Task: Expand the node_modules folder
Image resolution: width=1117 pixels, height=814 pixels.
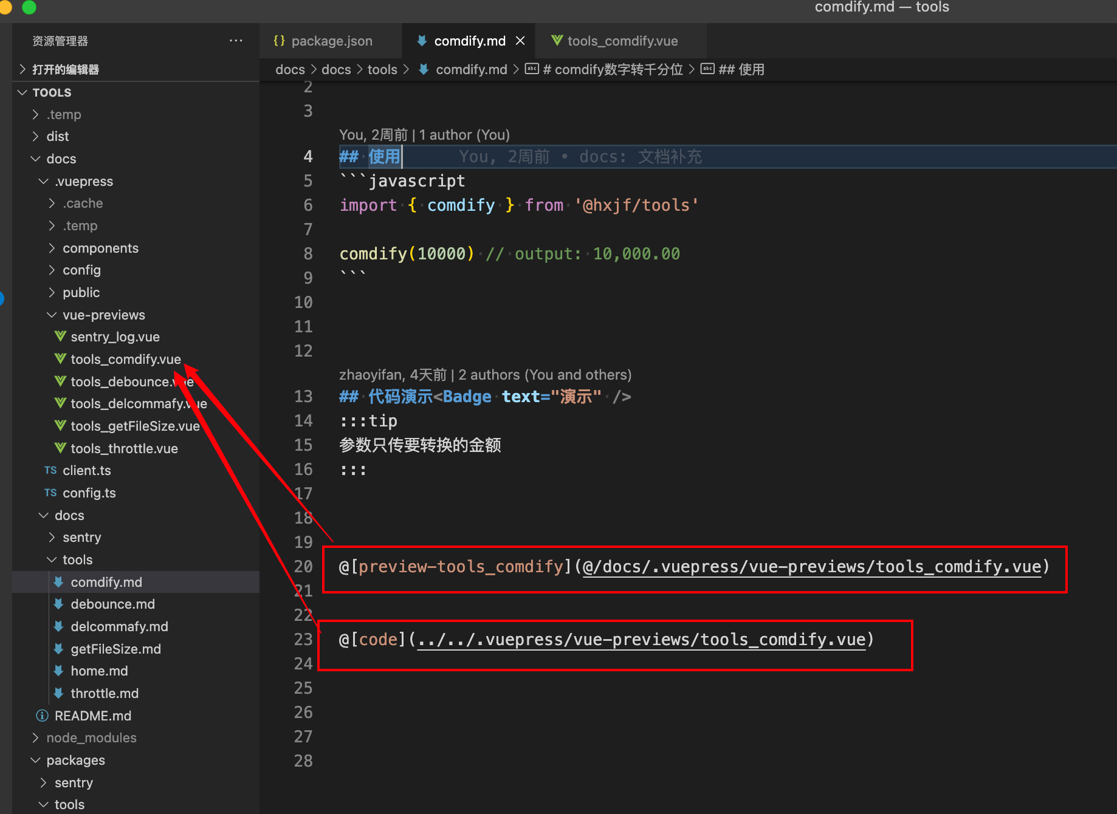Action: point(91,737)
